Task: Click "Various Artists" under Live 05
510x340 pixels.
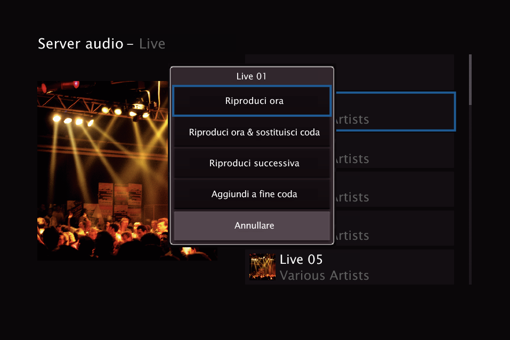Action: (325, 276)
